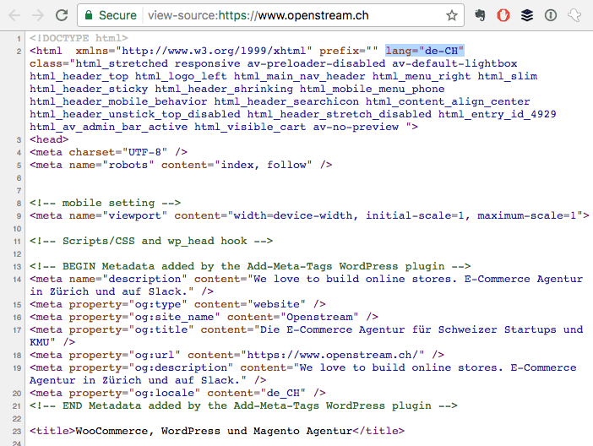Viewport: 593px width, 446px height.
Task: Click the browser back arrow
Action: pos(14,15)
